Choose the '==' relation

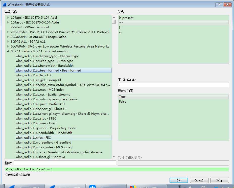(173, 23)
